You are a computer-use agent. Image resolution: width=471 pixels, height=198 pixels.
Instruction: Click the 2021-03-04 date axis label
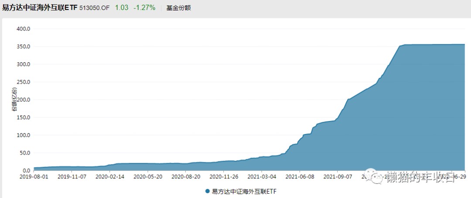pos(262,177)
